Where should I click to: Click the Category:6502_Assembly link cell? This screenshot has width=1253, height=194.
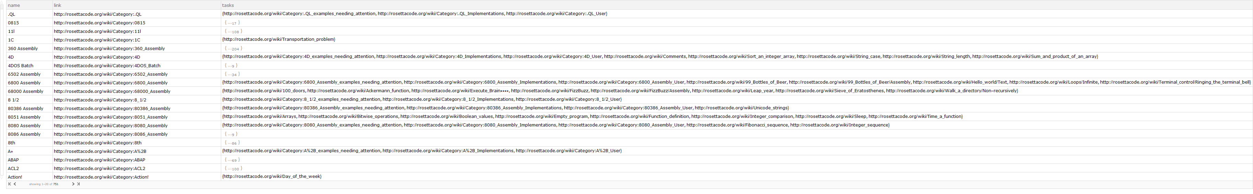click(x=137, y=74)
